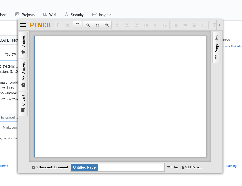Distribute shapes with equal horizontal spacing
Screen dimensions: 242x186
[194, 25]
